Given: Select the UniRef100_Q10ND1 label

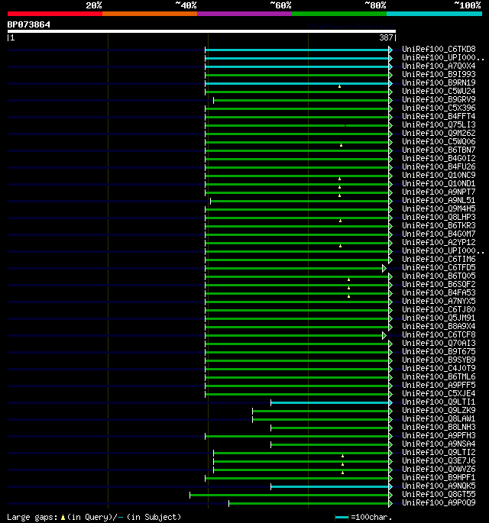Looking at the screenshot, I should pos(439,183).
